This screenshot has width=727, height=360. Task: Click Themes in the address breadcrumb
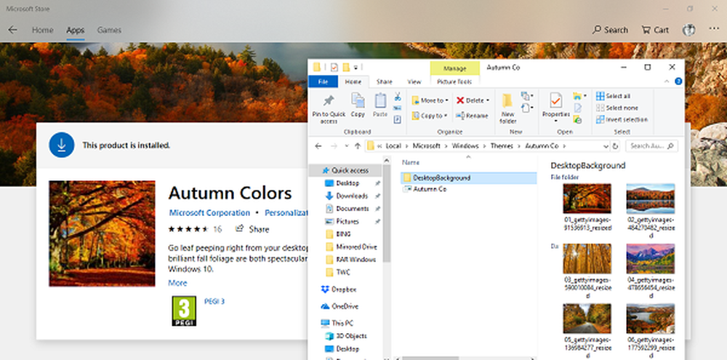(x=502, y=145)
